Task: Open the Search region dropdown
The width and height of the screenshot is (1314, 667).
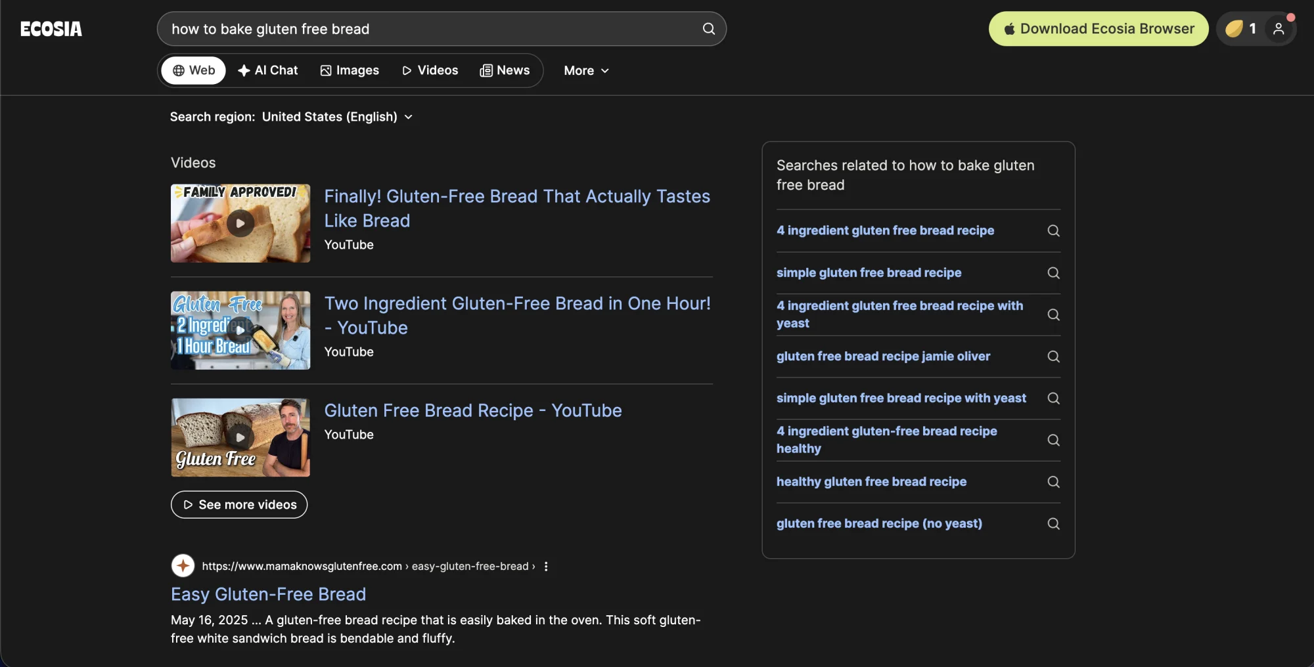Action: [291, 117]
